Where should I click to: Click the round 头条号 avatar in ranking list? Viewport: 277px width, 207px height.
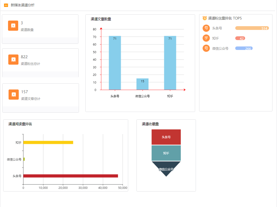206,28
